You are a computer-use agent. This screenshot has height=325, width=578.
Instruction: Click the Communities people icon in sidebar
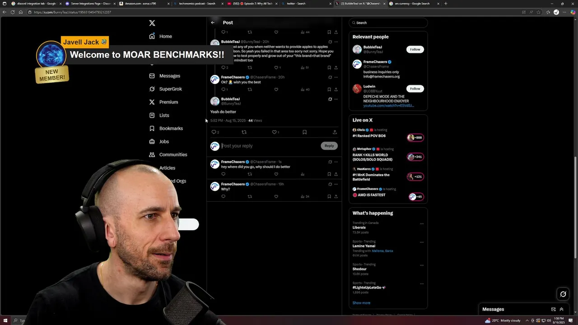coord(152,154)
